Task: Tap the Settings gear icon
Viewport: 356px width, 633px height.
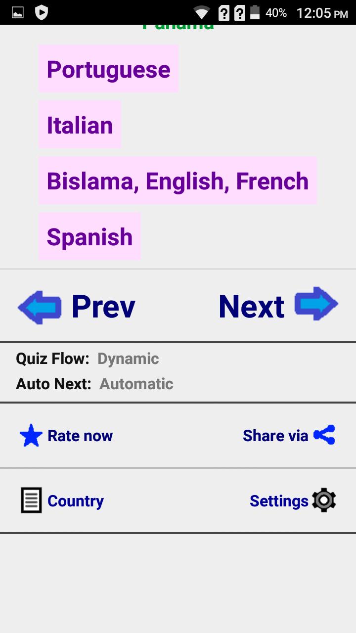Action: [324, 500]
